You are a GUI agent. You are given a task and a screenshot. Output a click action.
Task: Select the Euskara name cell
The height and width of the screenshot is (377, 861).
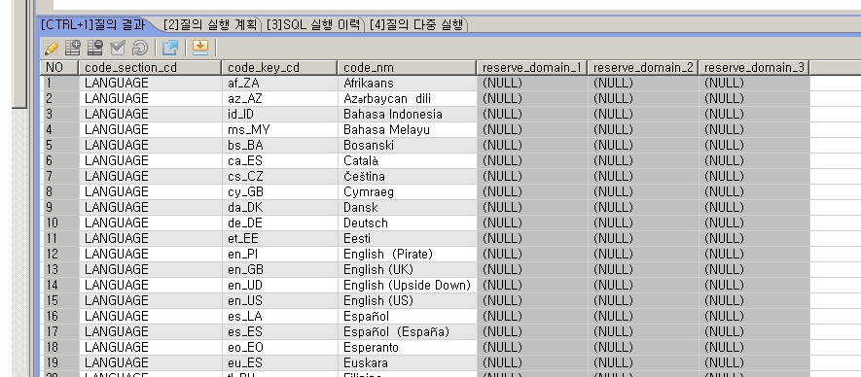407,362
